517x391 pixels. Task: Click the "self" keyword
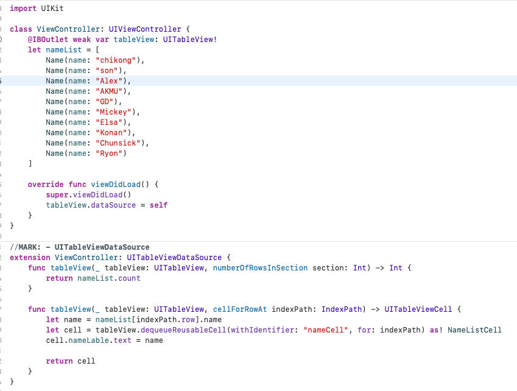[x=158, y=205]
